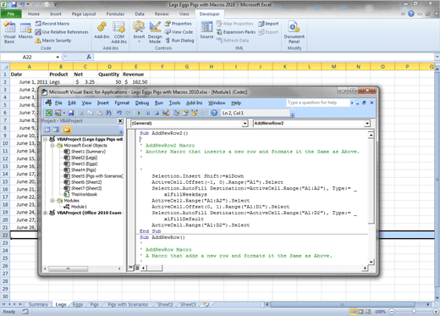The width and height of the screenshot is (440, 316).
Task: Run the macro with green play button
Action: (139, 113)
